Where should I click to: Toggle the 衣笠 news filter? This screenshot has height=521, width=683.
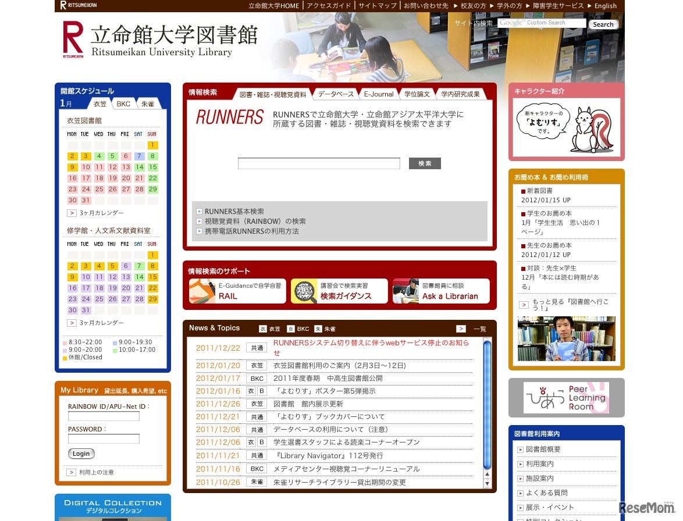[x=271, y=329]
